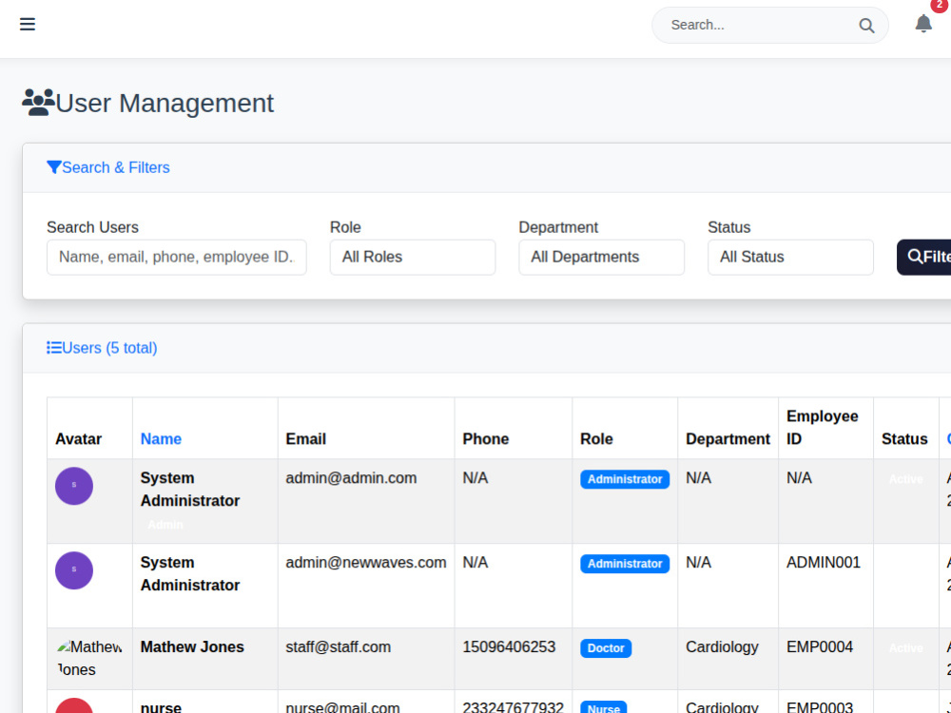
Task: Click the magnifier icon in top search
Action: pyautogui.click(x=866, y=26)
